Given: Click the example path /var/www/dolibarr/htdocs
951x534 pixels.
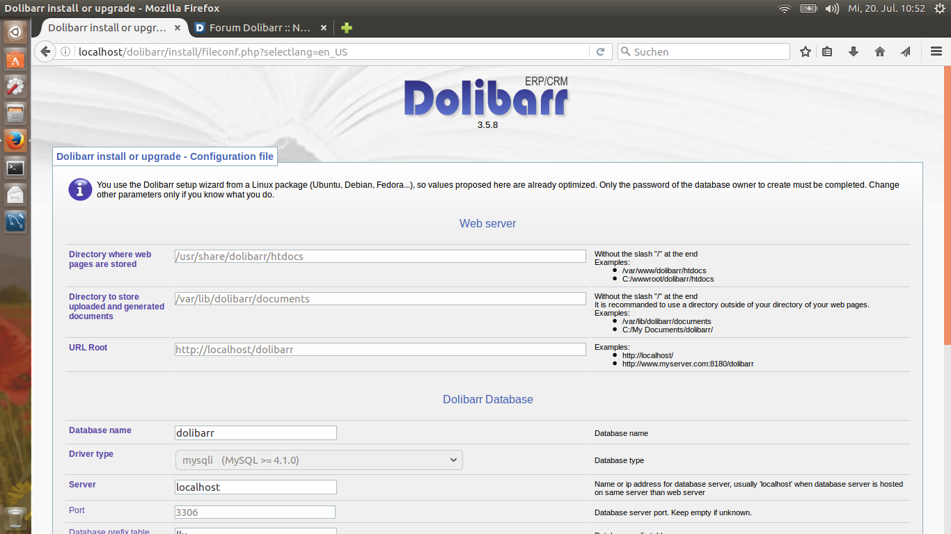Looking at the screenshot, I should click(664, 270).
